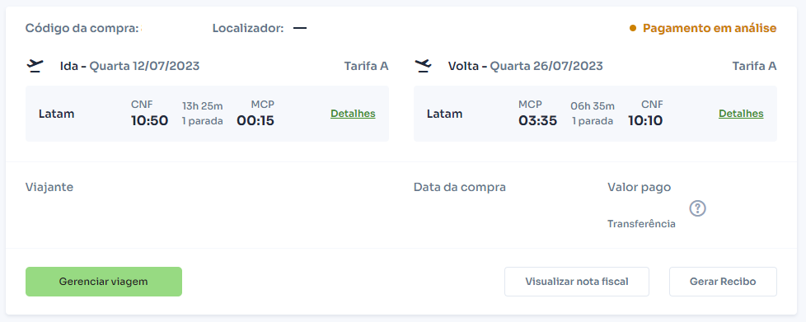This screenshot has height=322, width=806.
Task: Click the 13h 25m 1 parada info
Action: pos(203,114)
